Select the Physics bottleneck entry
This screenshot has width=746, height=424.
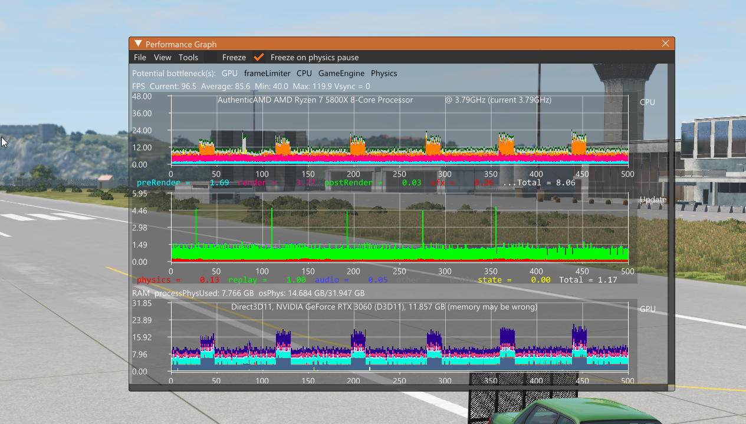(384, 74)
